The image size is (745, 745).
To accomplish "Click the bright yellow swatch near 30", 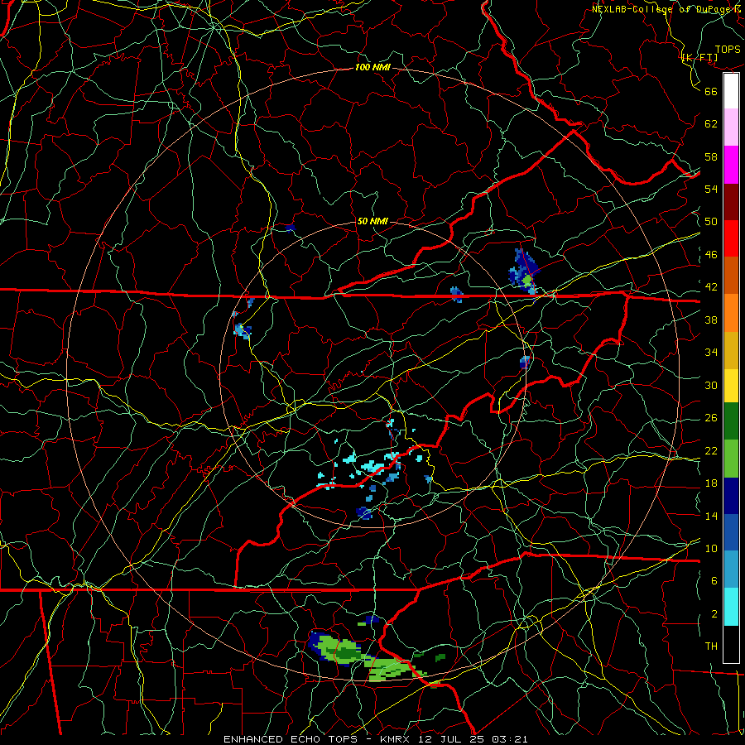I will coord(731,386).
